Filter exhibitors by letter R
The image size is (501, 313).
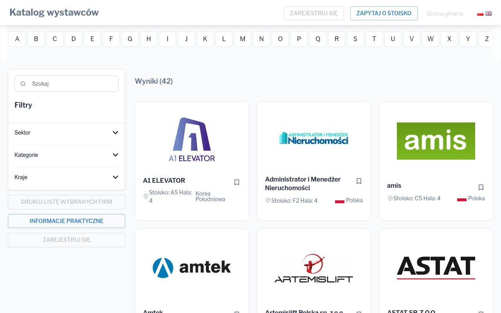click(337, 39)
